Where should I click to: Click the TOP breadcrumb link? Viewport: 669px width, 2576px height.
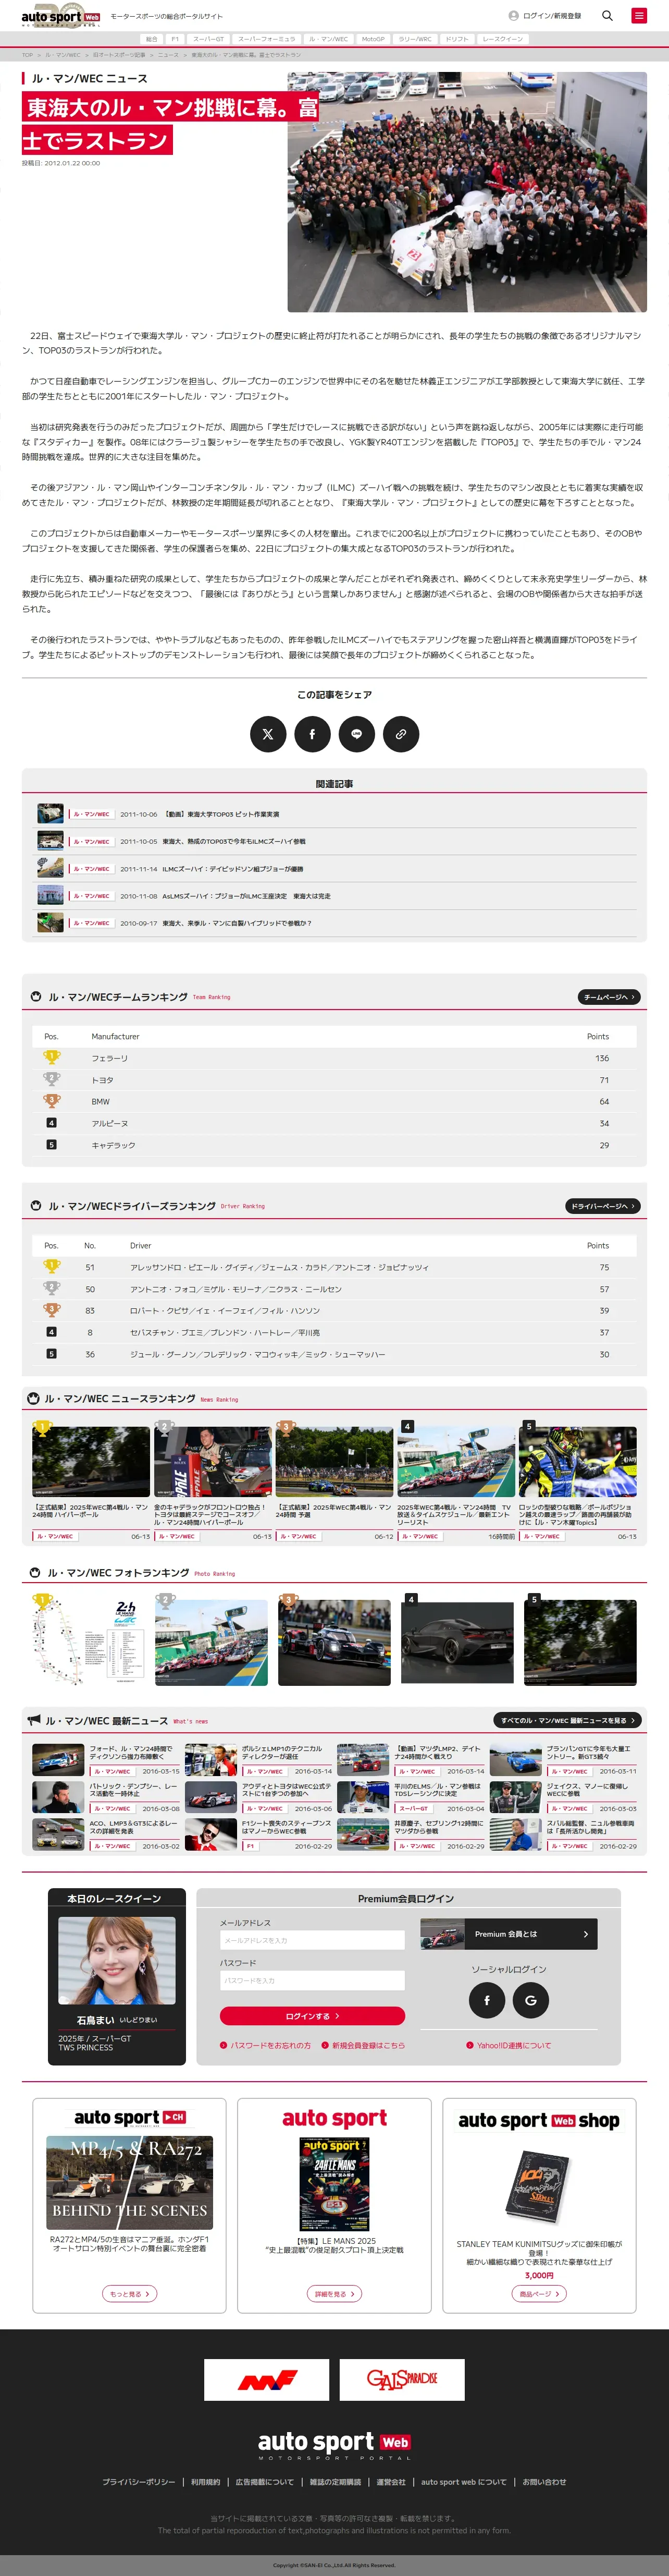coord(27,55)
